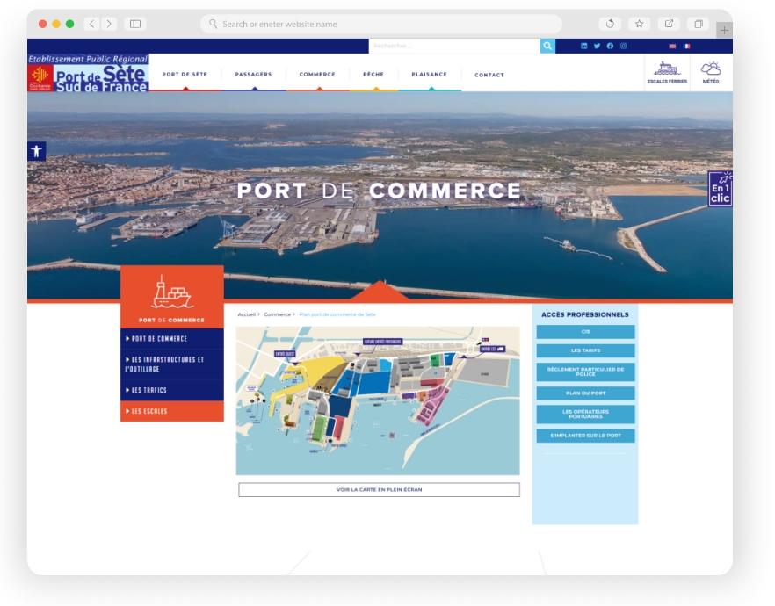The image size is (775, 606).
Task: Open the Facebook social icon
Action: (x=610, y=46)
